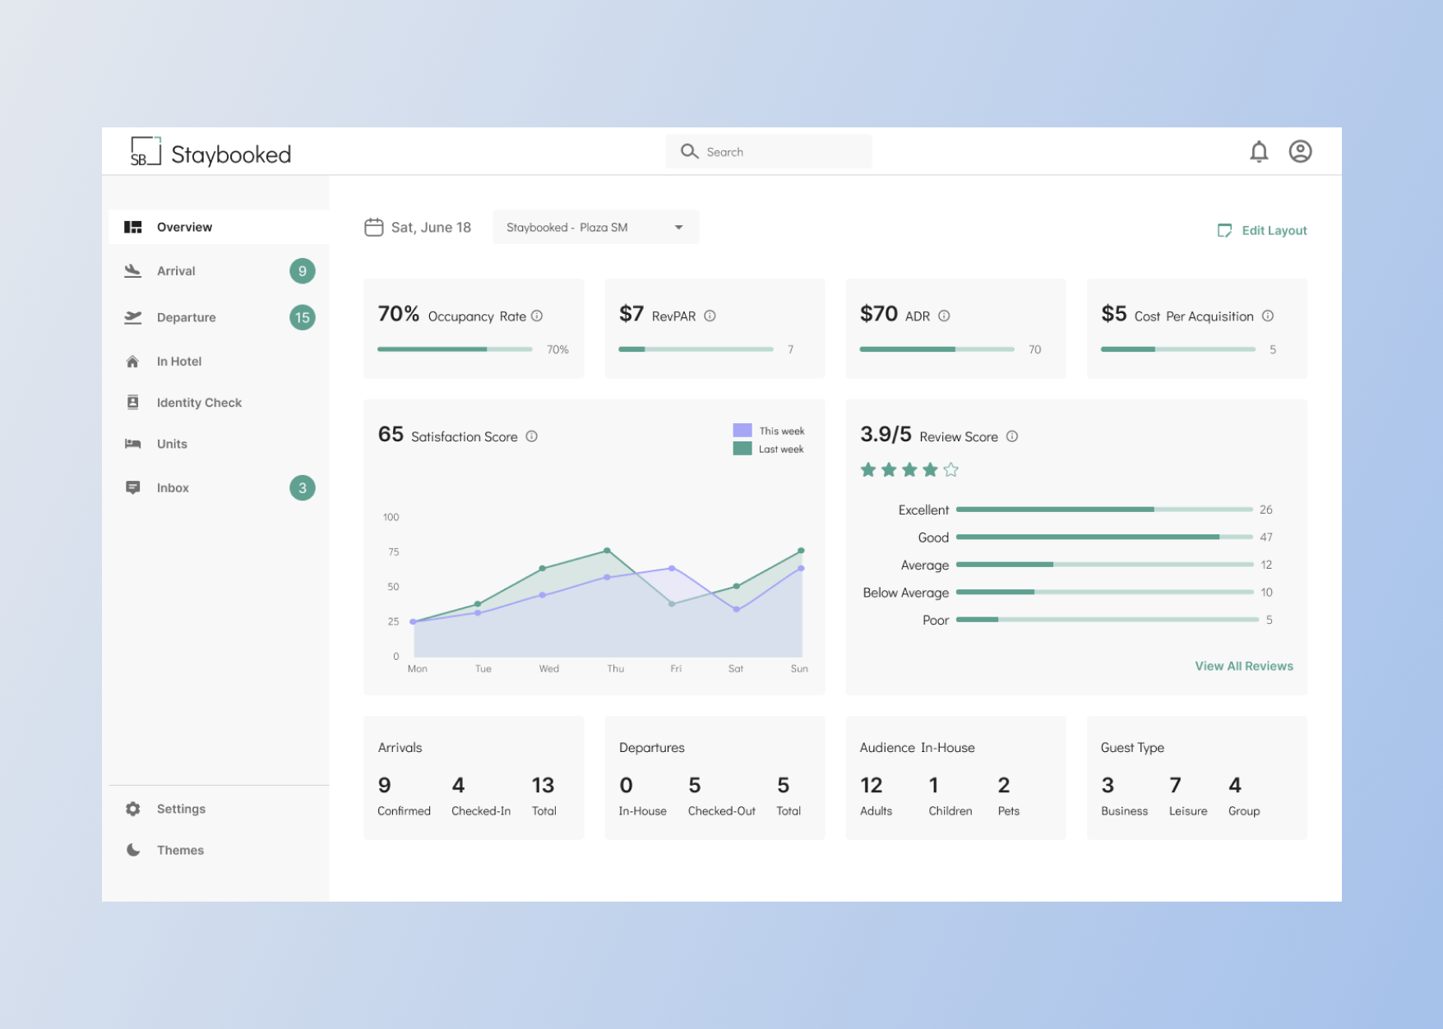Click the Edit Layout button
The height and width of the screenshot is (1029, 1443).
click(1261, 230)
